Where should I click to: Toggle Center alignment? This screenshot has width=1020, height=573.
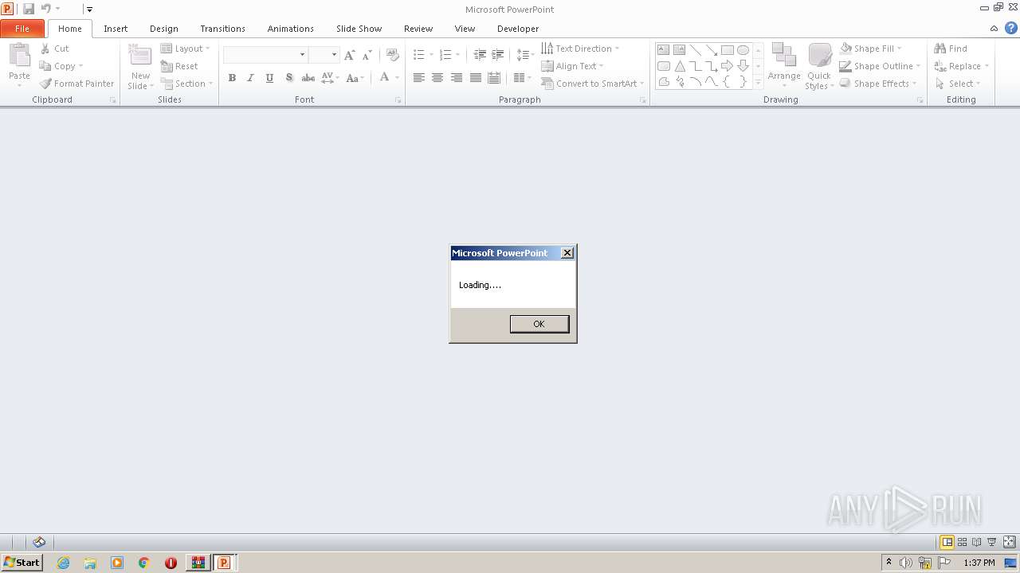click(437, 78)
